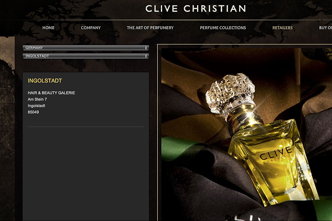
Task: Open the Ingolstadt city dropdown
Action: click(x=86, y=56)
